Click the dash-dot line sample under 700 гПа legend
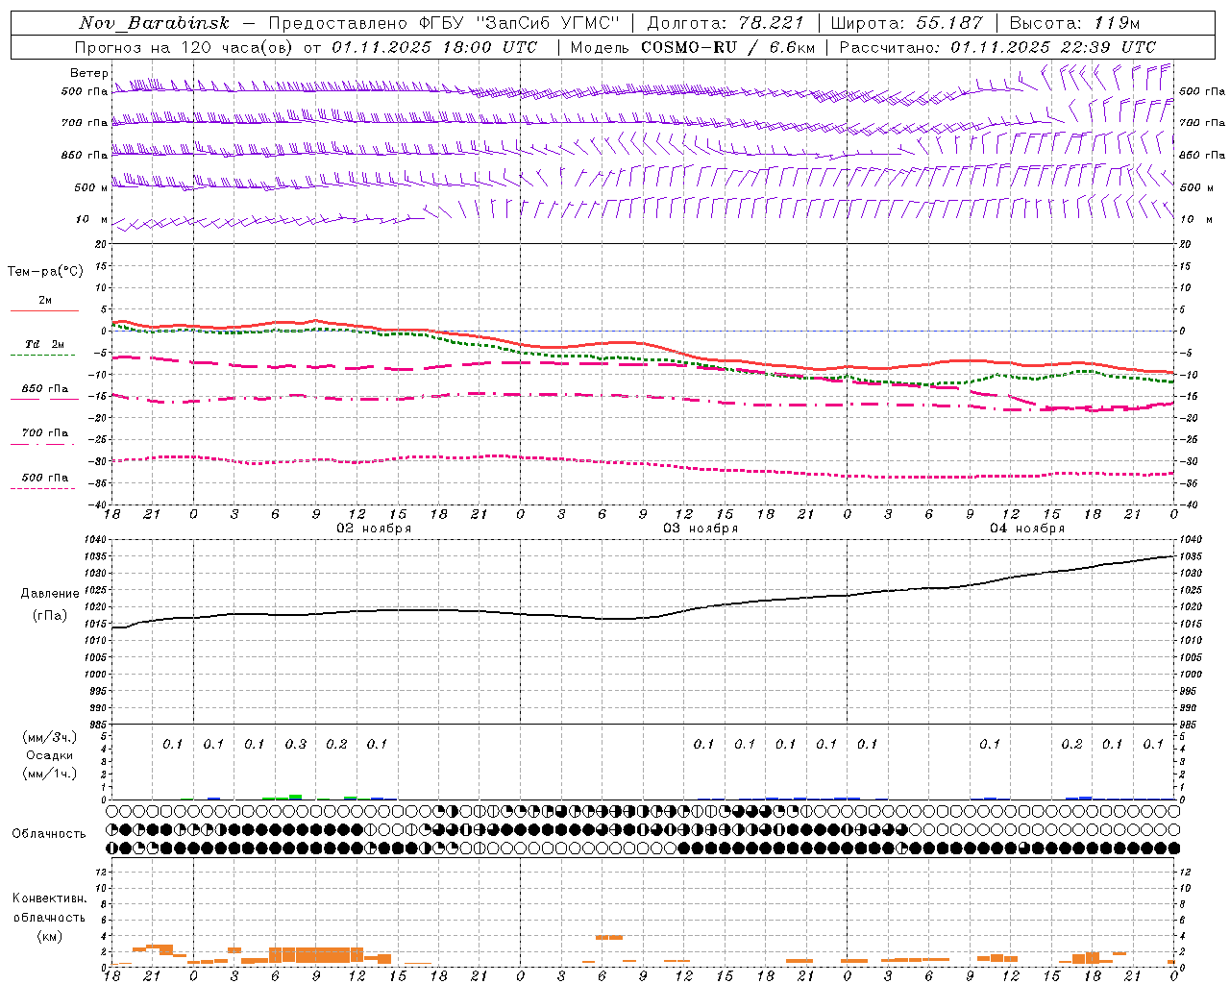Image resolution: width=1230 pixels, height=984 pixels. tap(43, 444)
